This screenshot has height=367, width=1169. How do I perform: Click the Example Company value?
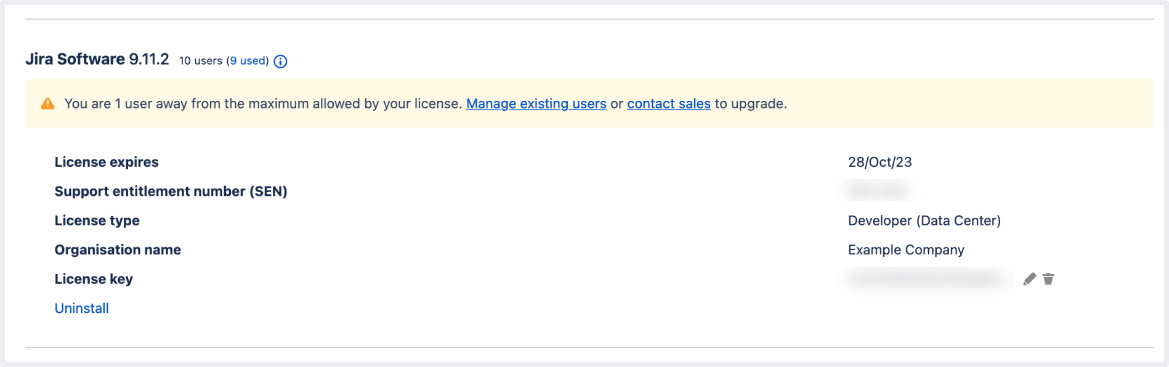tap(906, 250)
